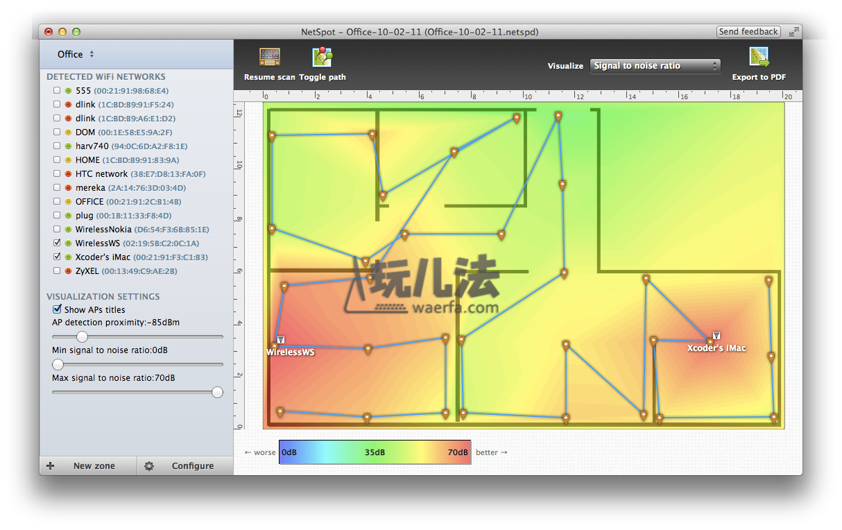Select HTC network in the networks list

tap(101, 174)
